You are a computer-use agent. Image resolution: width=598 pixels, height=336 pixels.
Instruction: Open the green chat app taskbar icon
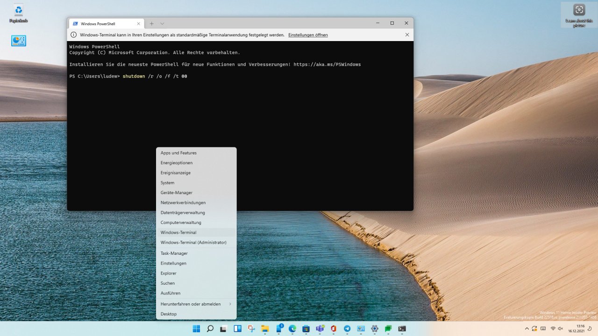pyautogui.click(x=388, y=329)
